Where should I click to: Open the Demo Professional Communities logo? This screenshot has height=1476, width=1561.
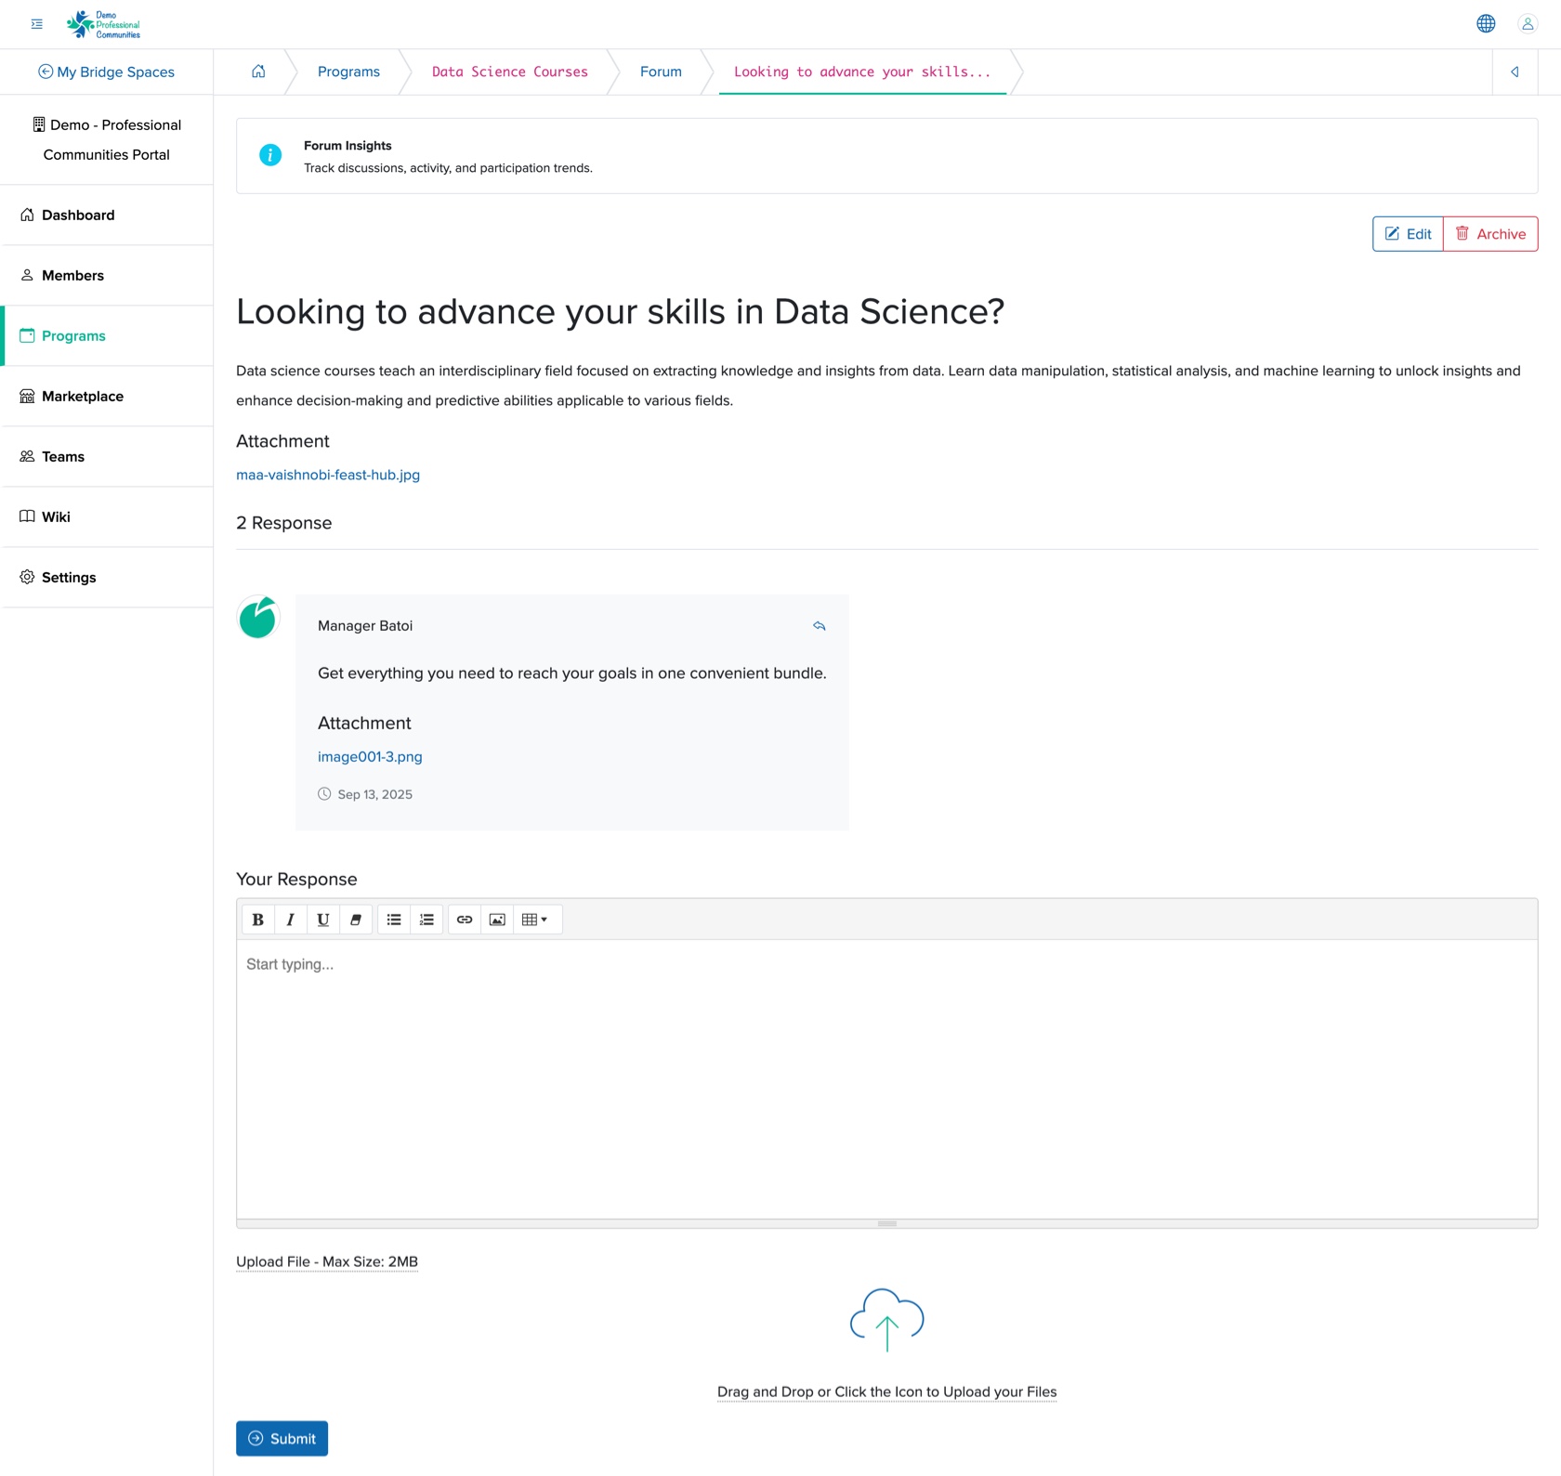click(x=103, y=24)
